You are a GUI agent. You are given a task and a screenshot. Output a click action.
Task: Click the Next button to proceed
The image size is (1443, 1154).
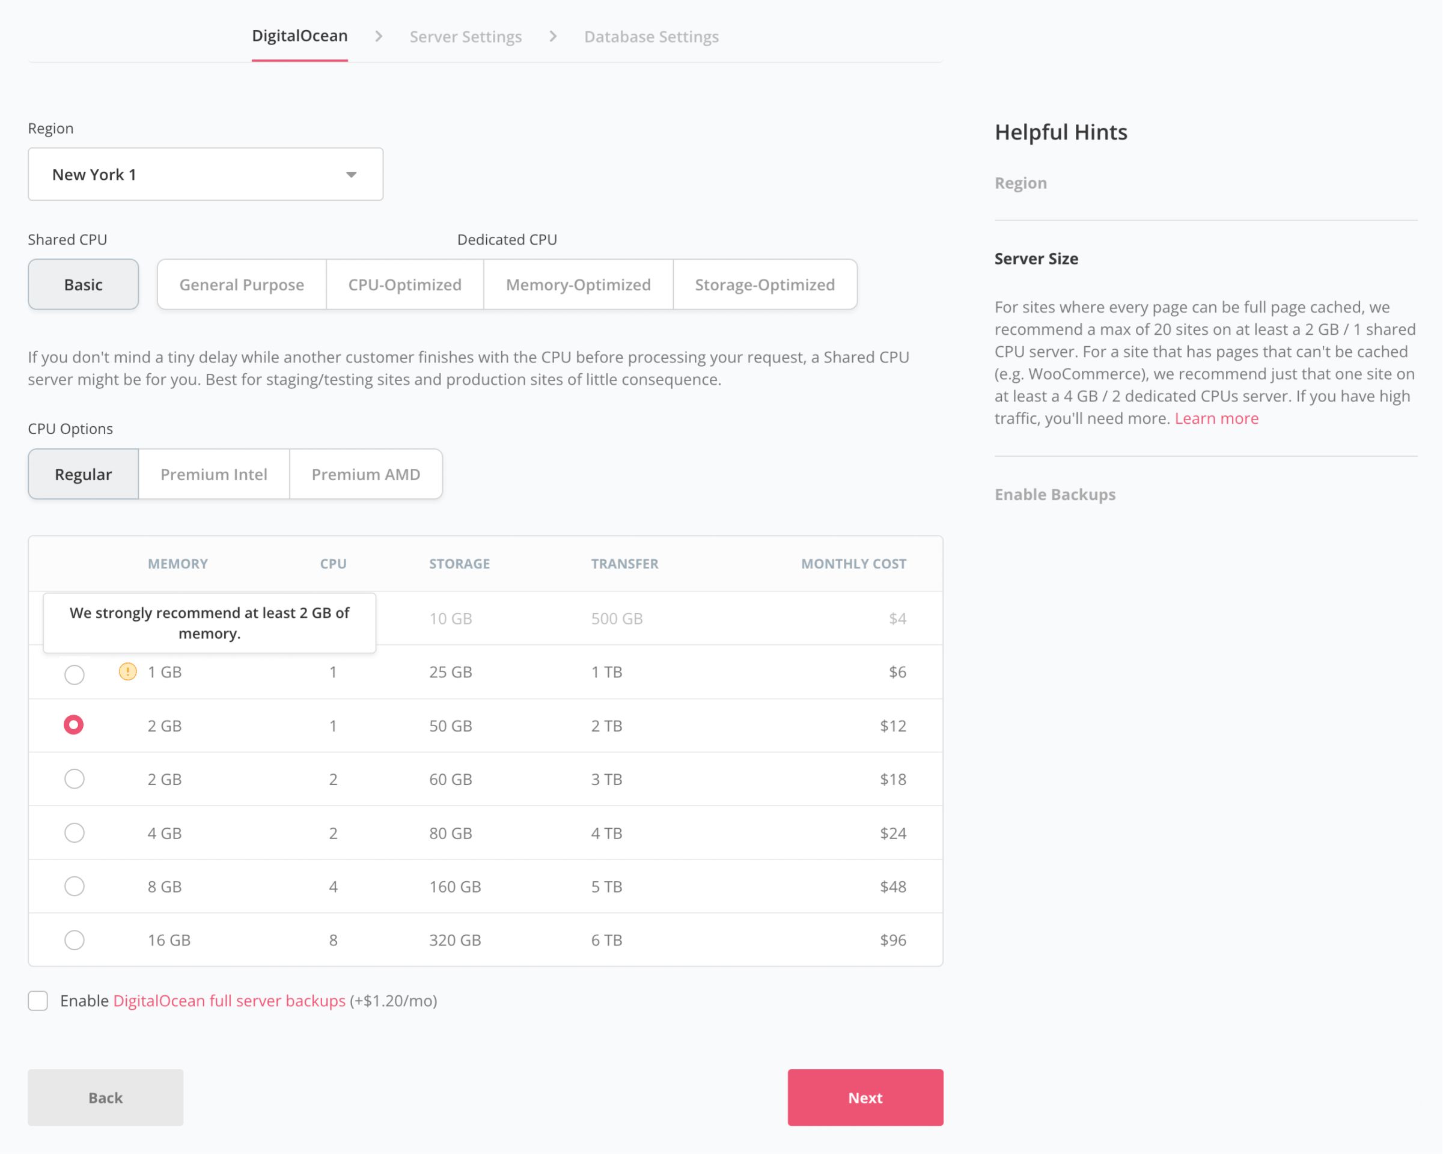[x=865, y=1096]
